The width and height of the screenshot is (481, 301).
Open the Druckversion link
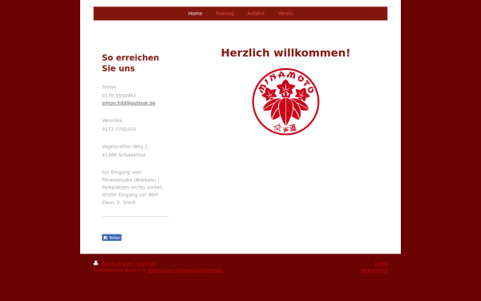click(x=116, y=264)
